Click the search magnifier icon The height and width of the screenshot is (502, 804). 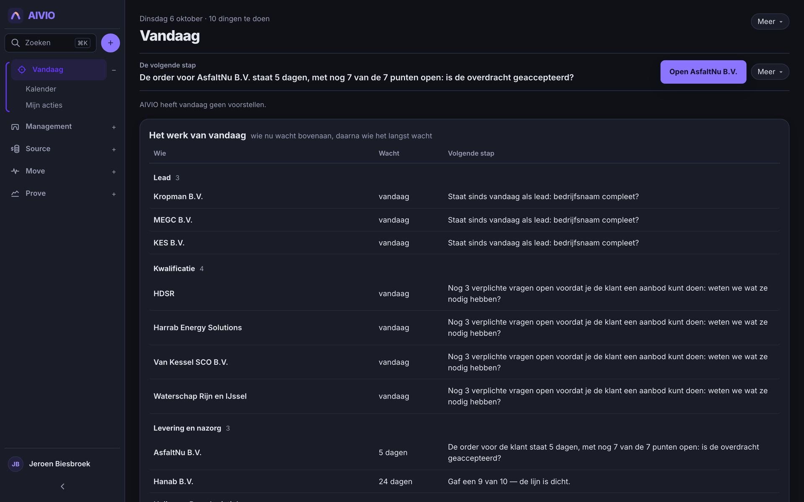click(x=15, y=43)
